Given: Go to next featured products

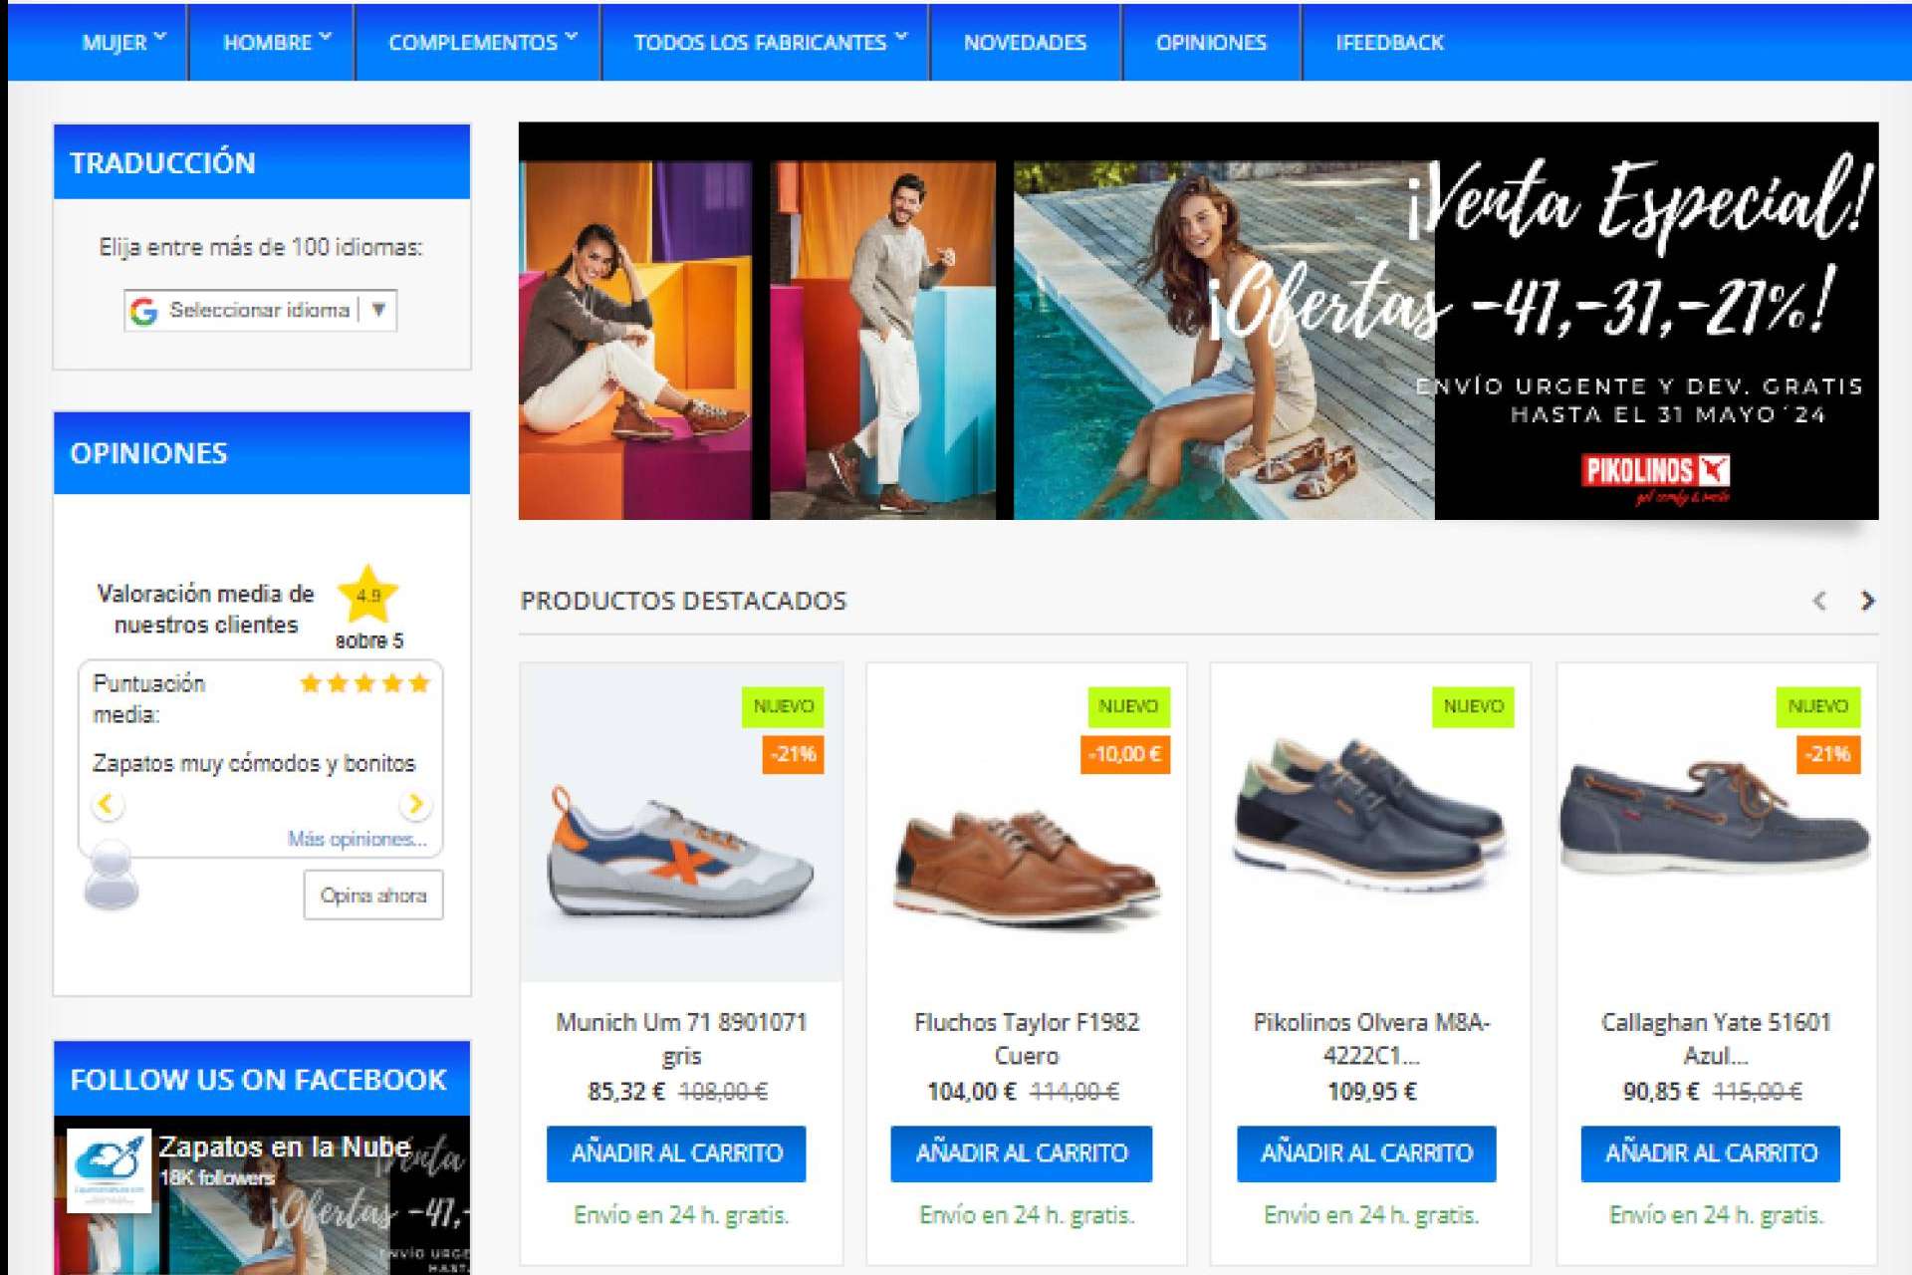Looking at the screenshot, I should click(1867, 601).
